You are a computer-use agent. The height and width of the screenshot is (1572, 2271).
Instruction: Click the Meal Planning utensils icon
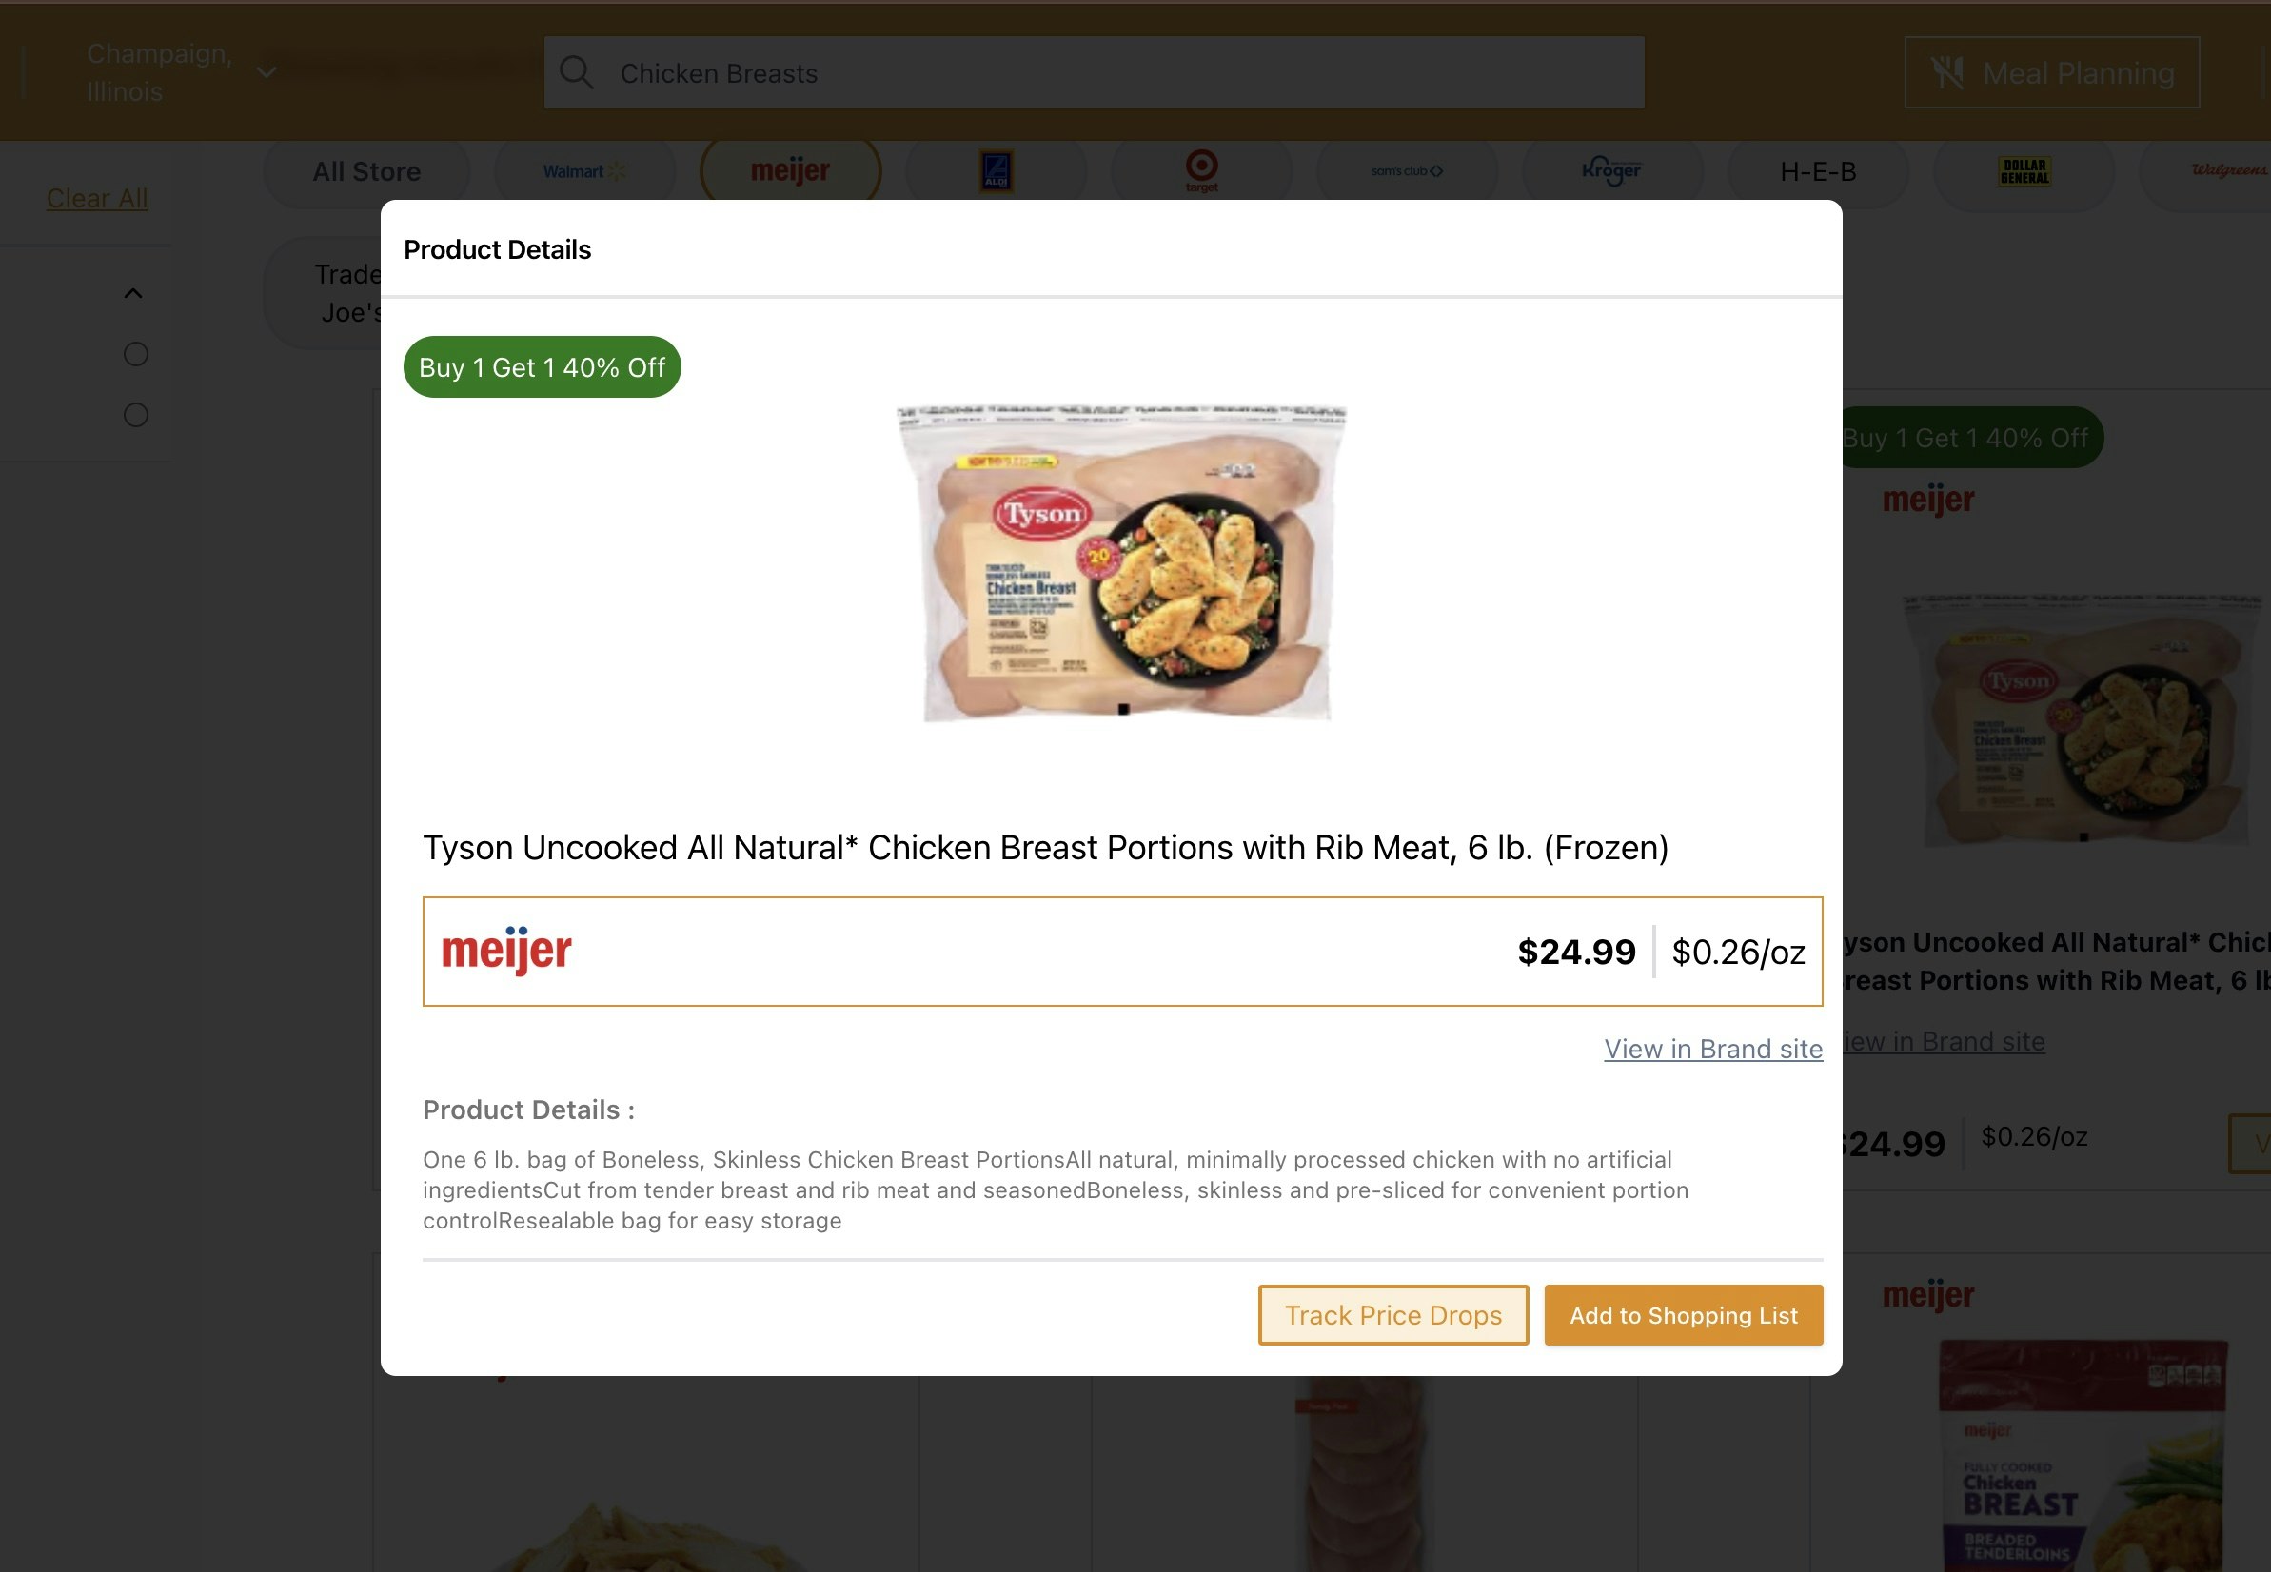point(1946,73)
